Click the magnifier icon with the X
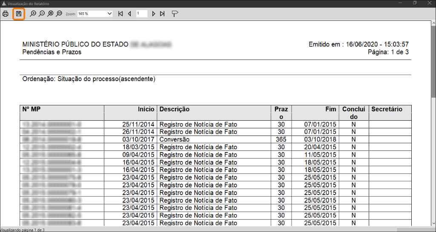The image size is (436, 232). [50, 14]
